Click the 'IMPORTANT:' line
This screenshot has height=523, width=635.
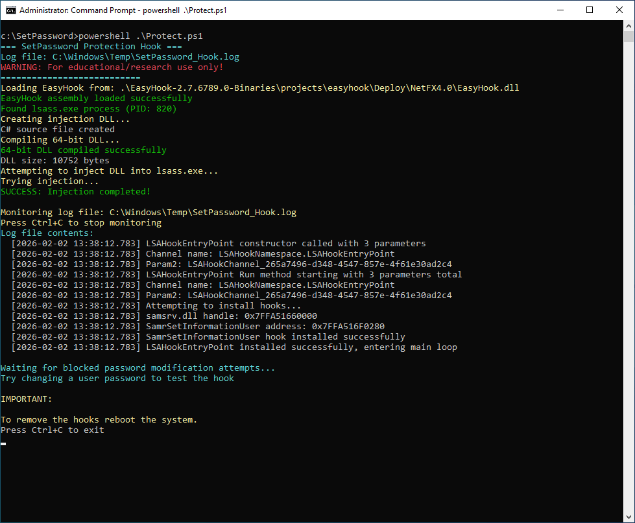[27, 399]
